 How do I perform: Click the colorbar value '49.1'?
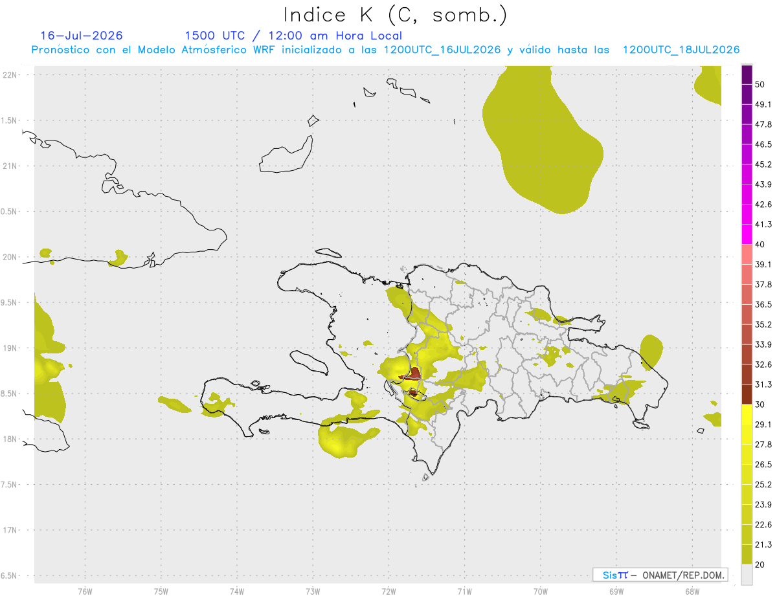coord(763,104)
